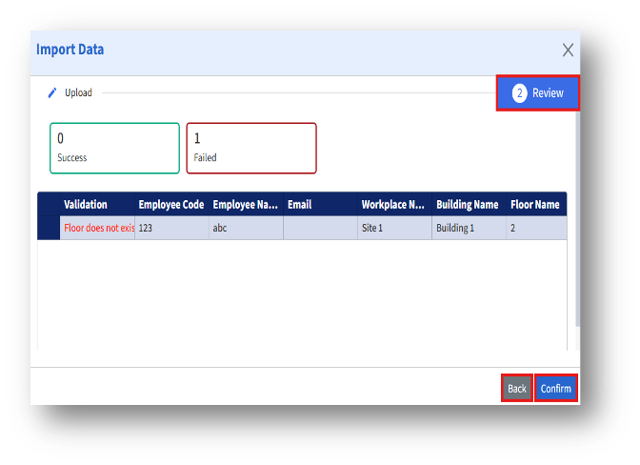
Task: Select the Review step
Action: click(537, 93)
